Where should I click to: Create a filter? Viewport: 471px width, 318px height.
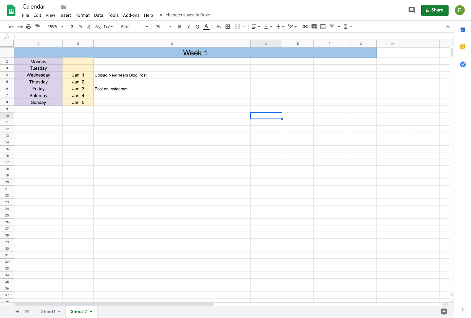[x=332, y=26]
